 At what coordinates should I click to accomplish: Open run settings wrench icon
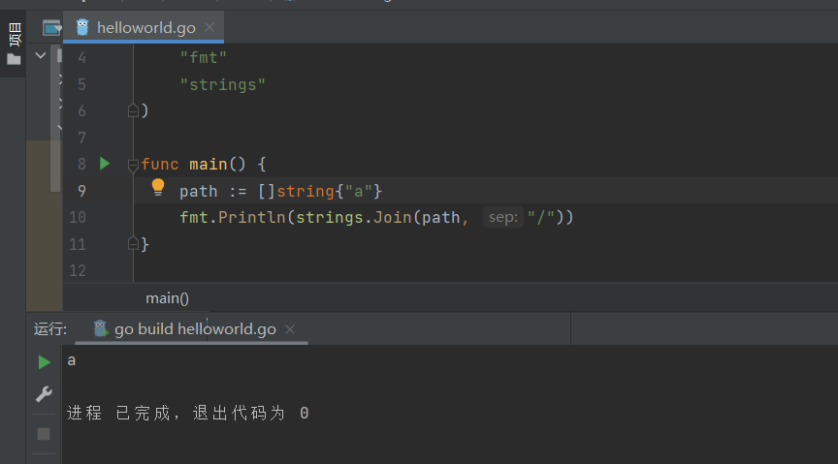tap(44, 394)
